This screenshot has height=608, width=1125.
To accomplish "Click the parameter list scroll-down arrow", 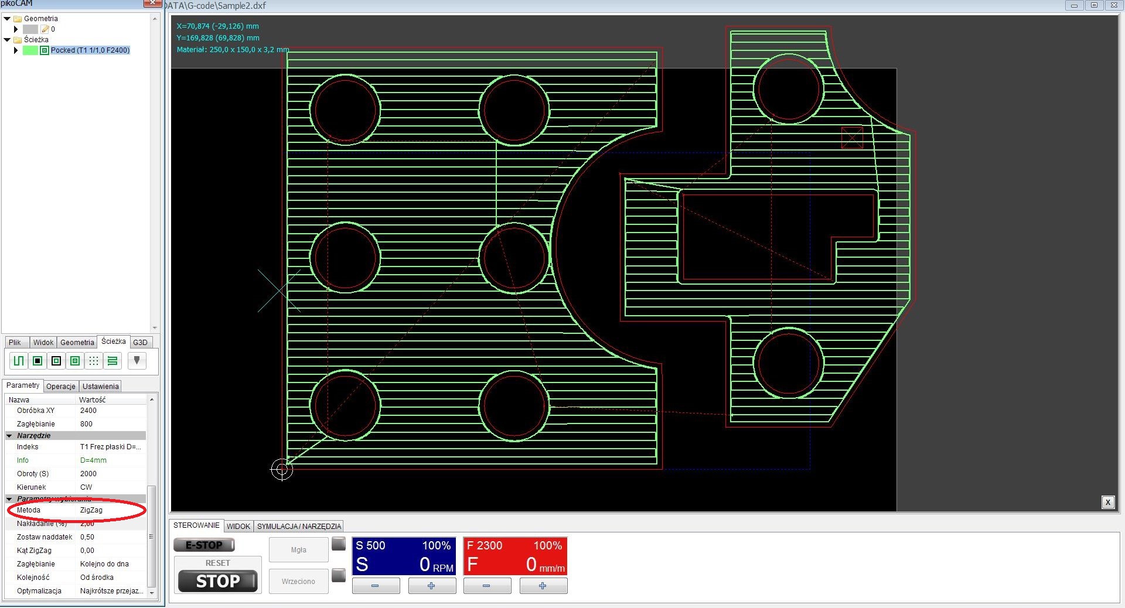I will coord(152,593).
